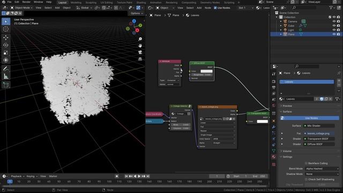Open the Texture properties tab
Viewport: 343px width, 193px height.
(x=274, y=165)
